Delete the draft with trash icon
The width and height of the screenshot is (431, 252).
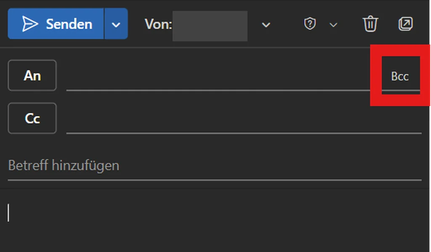pos(370,24)
